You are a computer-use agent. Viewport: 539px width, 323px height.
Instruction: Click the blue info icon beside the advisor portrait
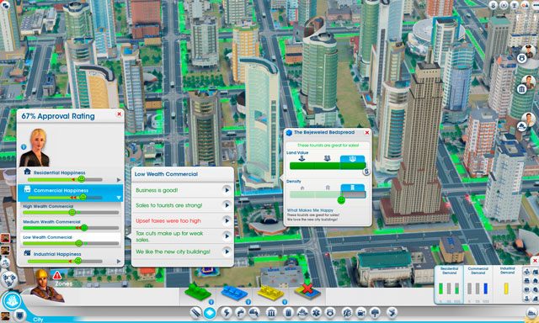[24, 147]
